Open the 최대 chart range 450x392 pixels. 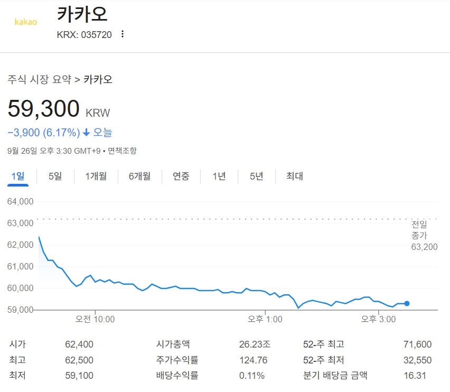(x=293, y=176)
